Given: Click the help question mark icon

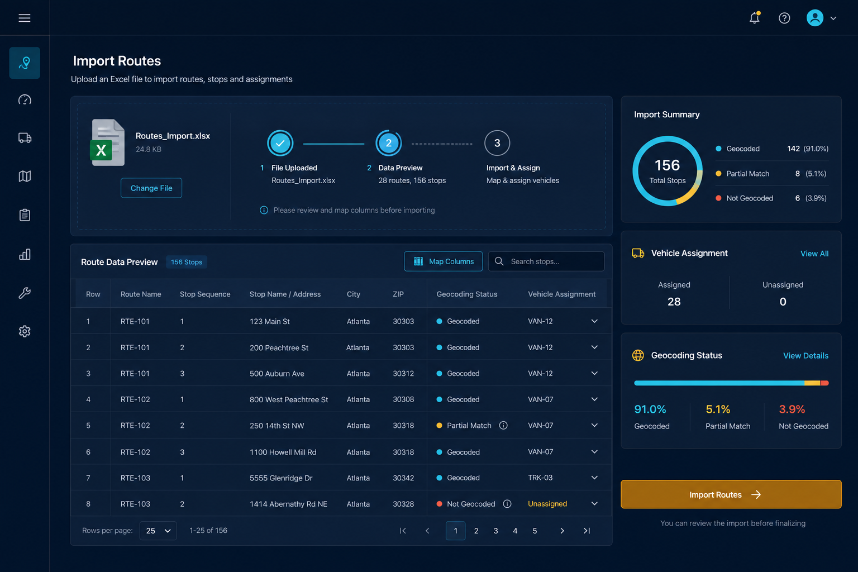Looking at the screenshot, I should pyautogui.click(x=784, y=18).
